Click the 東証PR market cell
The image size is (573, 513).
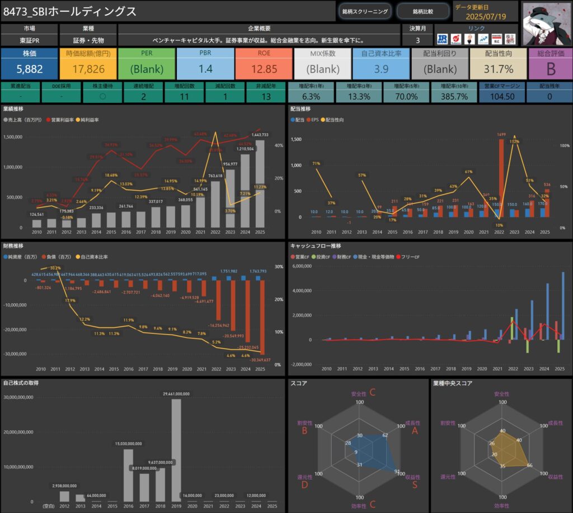tap(29, 40)
